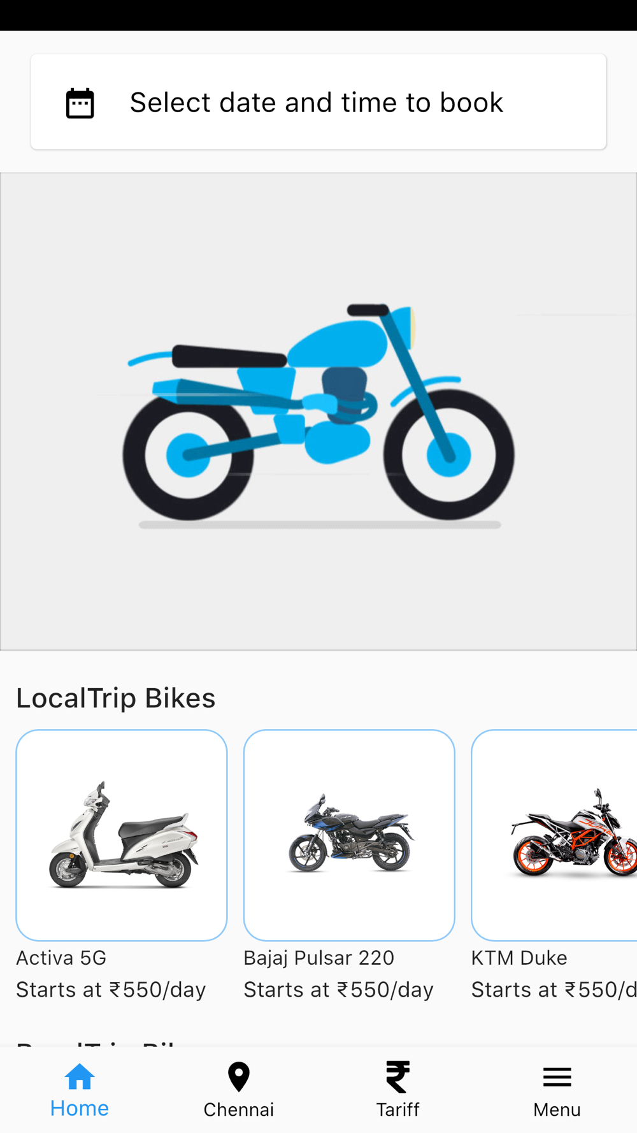Select date and time to book
Screen dimensions: 637x1133
pos(318,102)
